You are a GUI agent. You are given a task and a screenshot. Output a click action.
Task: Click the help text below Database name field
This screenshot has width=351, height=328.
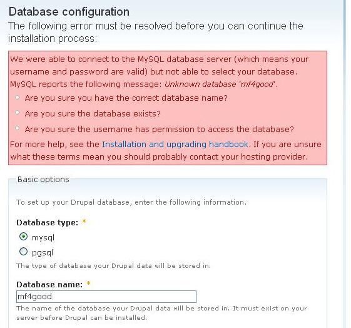(x=161, y=313)
